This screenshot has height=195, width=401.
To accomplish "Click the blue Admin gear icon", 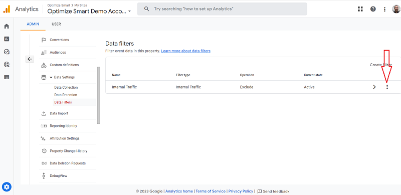I will (7, 186).
